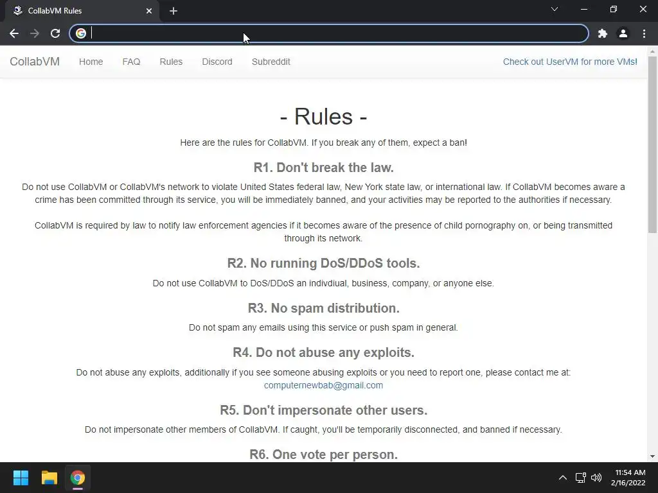Click the heading 'R5. Don't impersonate other users.'
658x493 pixels.
point(324,410)
